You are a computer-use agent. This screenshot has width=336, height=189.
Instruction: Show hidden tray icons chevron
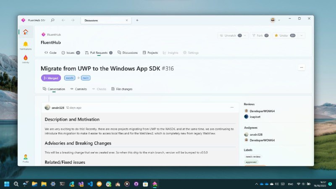coord(257,184)
